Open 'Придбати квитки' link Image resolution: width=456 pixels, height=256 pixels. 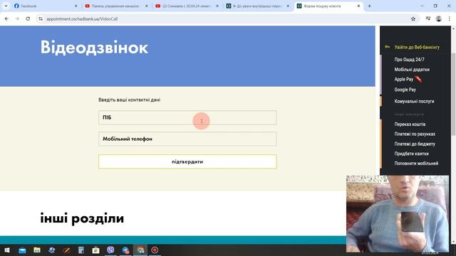point(412,154)
